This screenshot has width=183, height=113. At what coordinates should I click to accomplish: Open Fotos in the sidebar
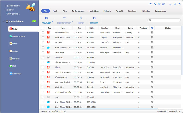(x=13, y=44)
